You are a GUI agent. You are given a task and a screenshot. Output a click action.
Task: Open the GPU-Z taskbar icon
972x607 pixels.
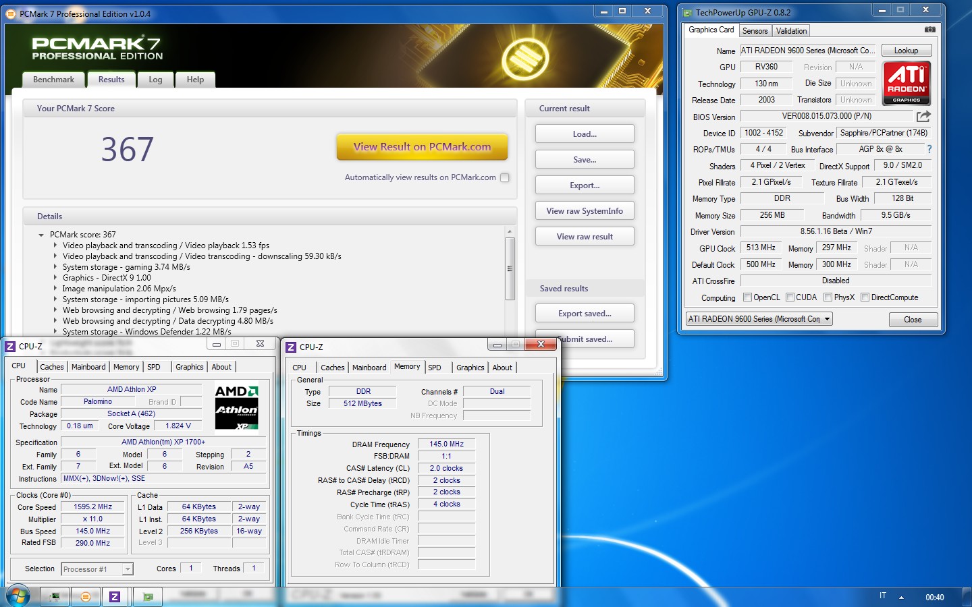pos(148,596)
